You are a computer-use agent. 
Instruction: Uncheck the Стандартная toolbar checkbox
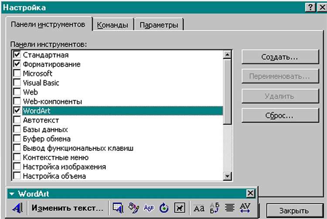(x=17, y=54)
